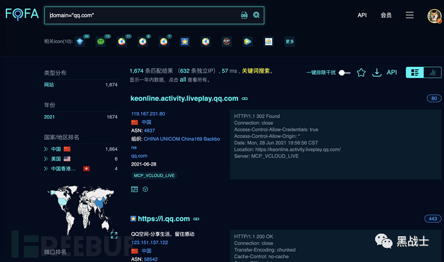This screenshot has height=262, width=444.
Task: Select the related icon with badge 34
Action: tap(80, 42)
